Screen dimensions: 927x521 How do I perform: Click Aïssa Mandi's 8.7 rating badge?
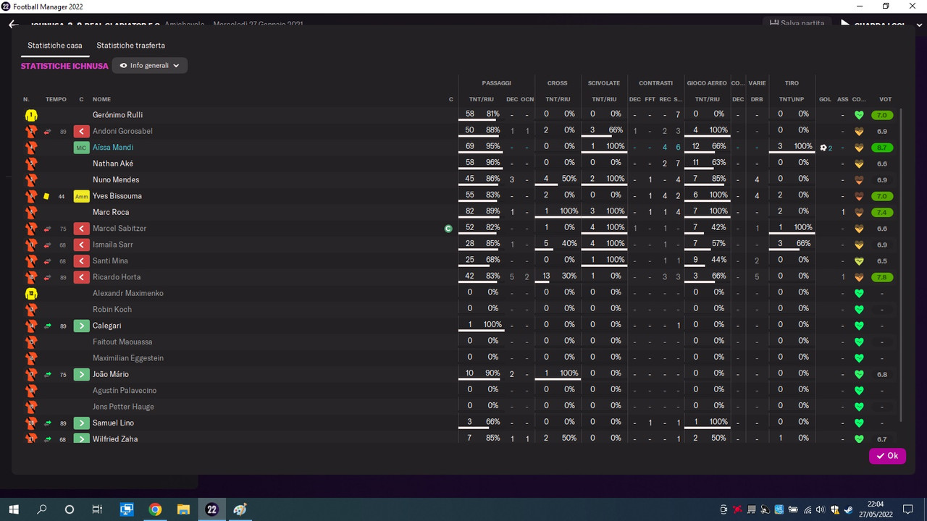[x=882, y=148]
